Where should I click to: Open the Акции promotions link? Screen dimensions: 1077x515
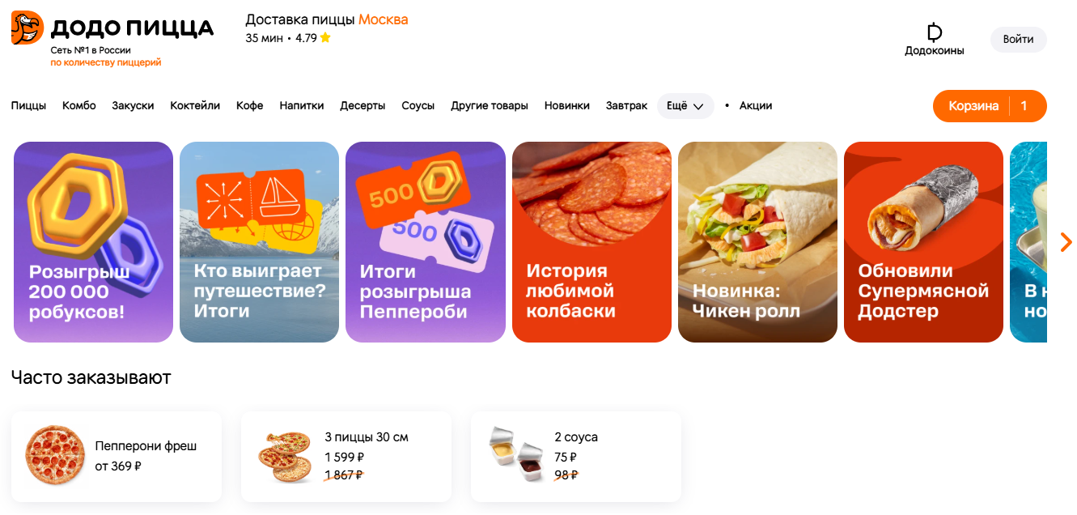[x=756, y=106]
